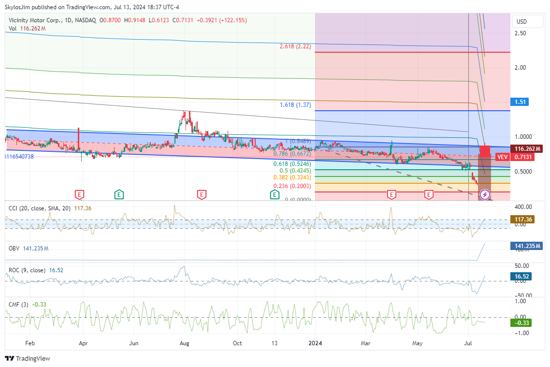Image resolution: width=550 pixels, height=367 pixels.
Task: Click the purple lightning bolt event icon
Action: tap(484, 195)
